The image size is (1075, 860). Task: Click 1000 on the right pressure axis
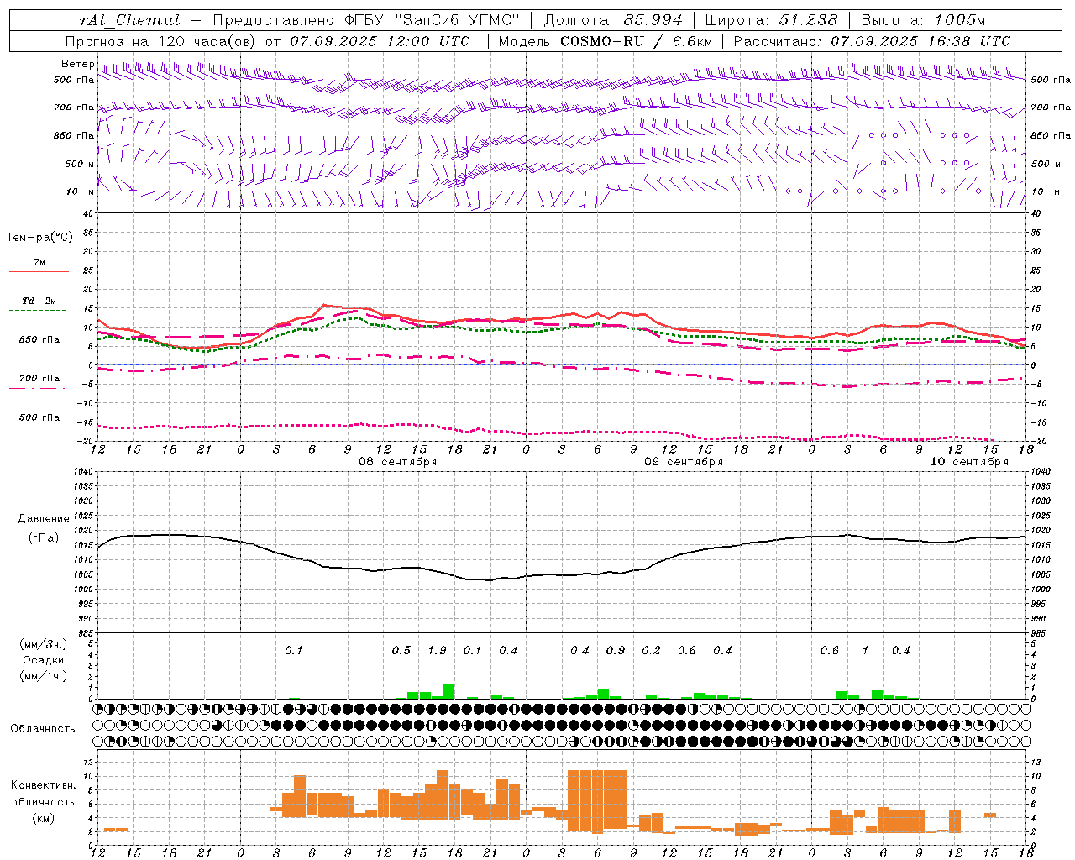click(1041, 590)
